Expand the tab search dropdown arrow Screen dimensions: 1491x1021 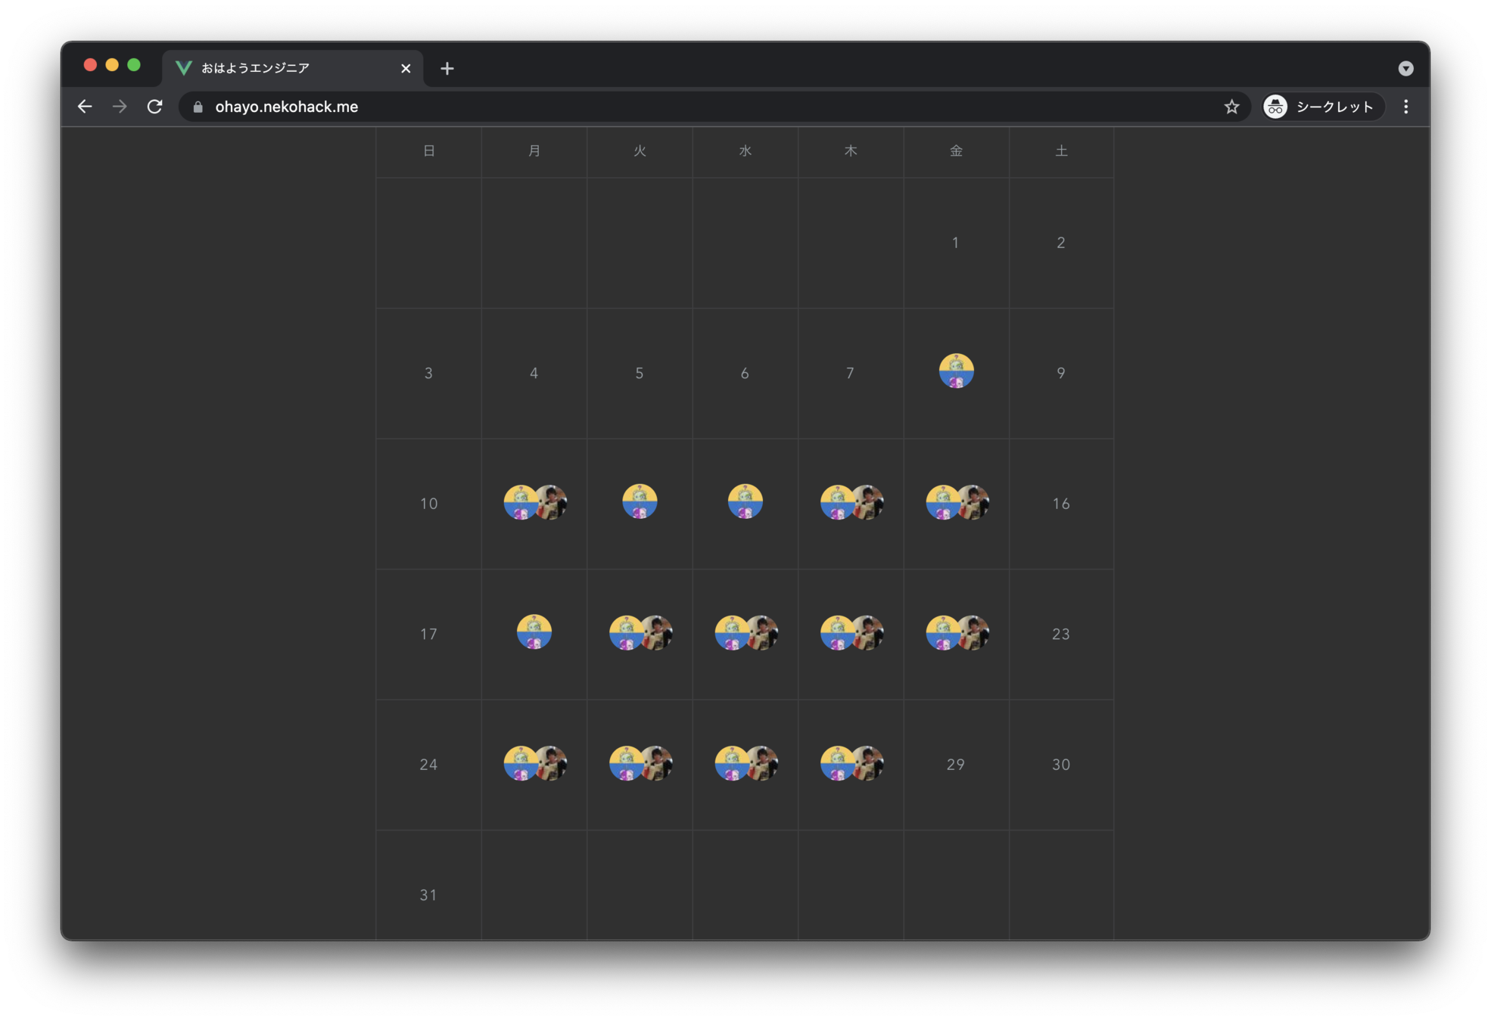pos(1405,68)
